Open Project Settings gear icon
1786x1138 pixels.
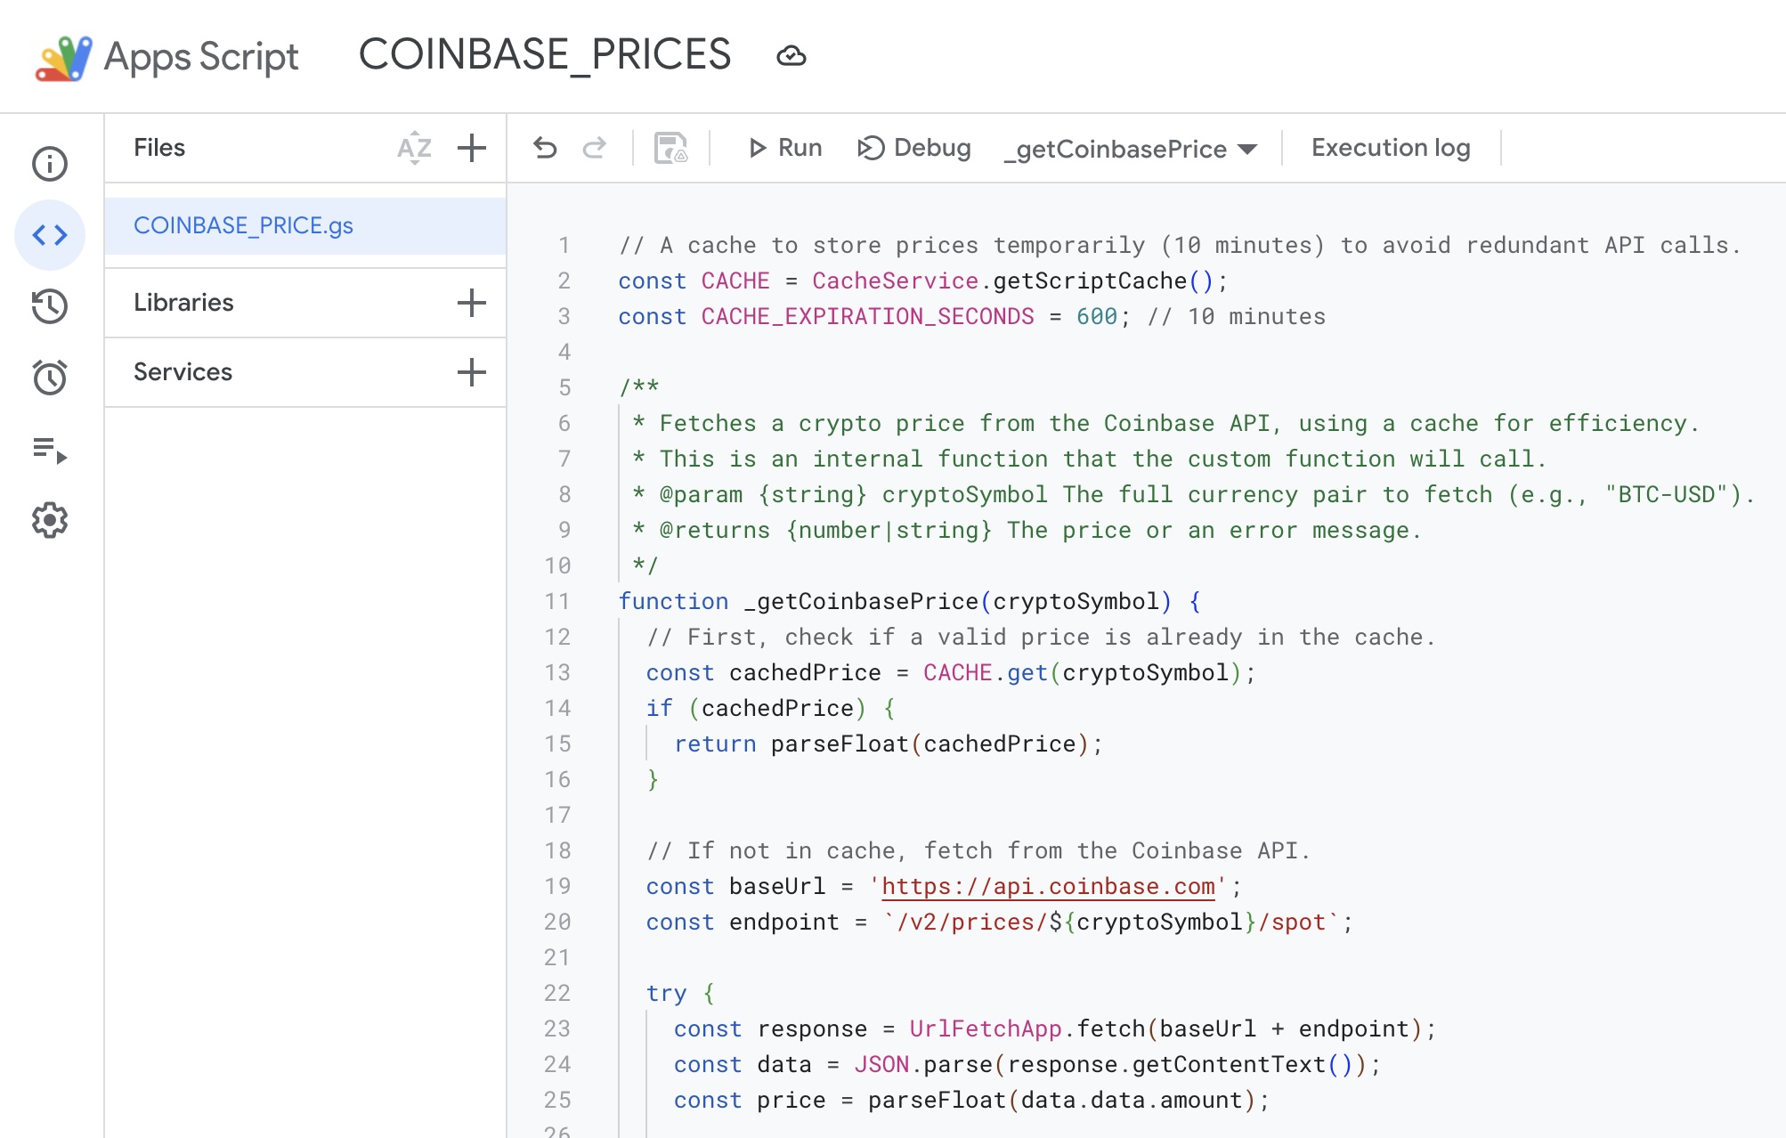click(50, 520)
